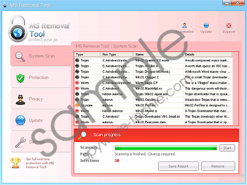Select the Win32.PerFiler name cell
The height and width of the screenshot is (185, 247).
coord(158,105)
